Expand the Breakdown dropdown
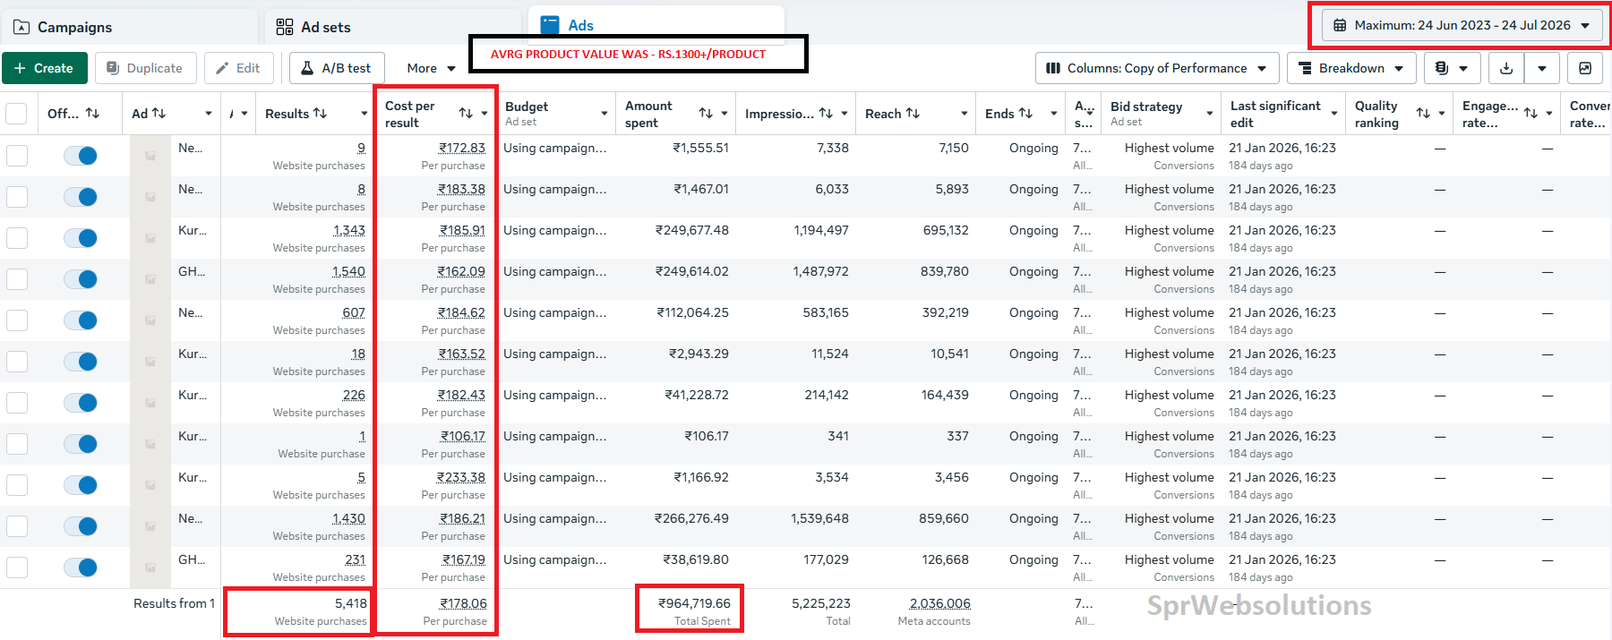 tap(1351, 68)
